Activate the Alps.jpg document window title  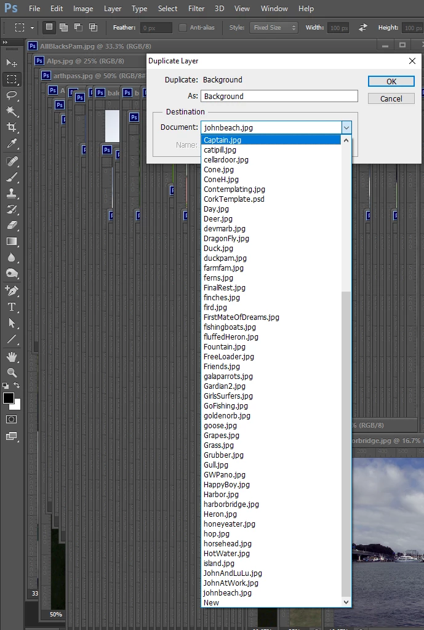pyautogui.click(x=86, y=61)
